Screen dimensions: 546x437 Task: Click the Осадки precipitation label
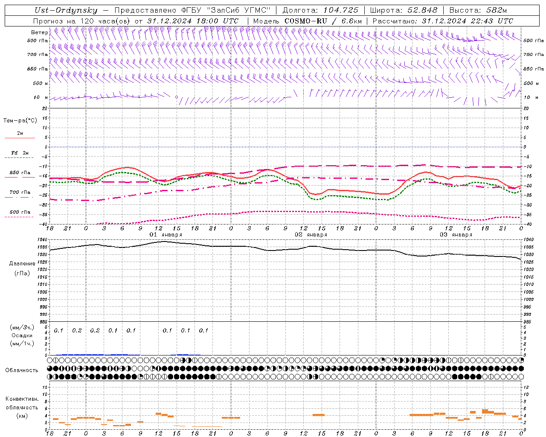(x=22, y=335)
